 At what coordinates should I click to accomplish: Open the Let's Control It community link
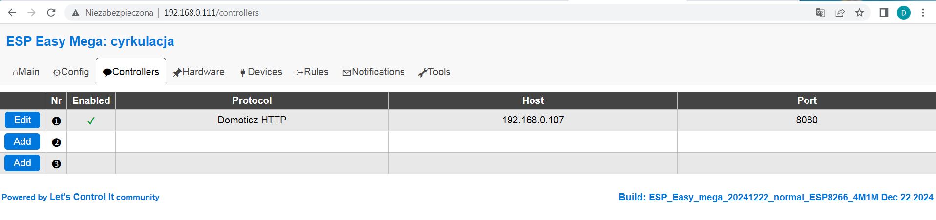point(81,197)
